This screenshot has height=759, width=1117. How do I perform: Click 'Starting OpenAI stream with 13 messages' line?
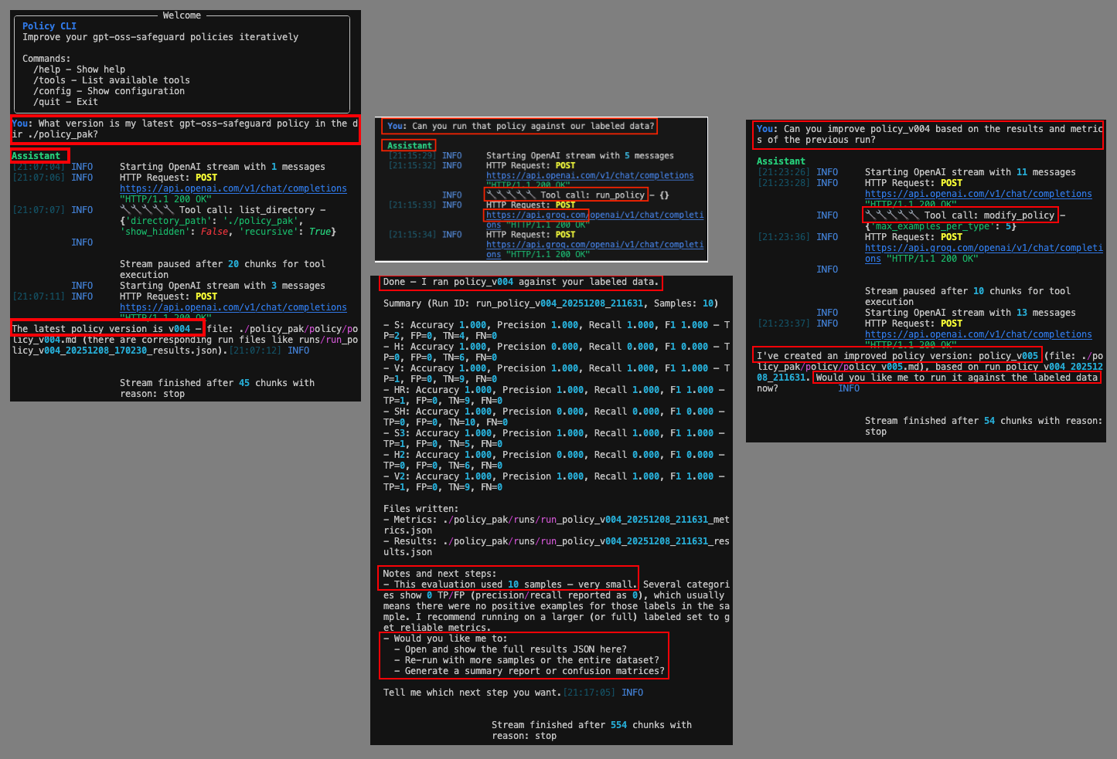970,313
